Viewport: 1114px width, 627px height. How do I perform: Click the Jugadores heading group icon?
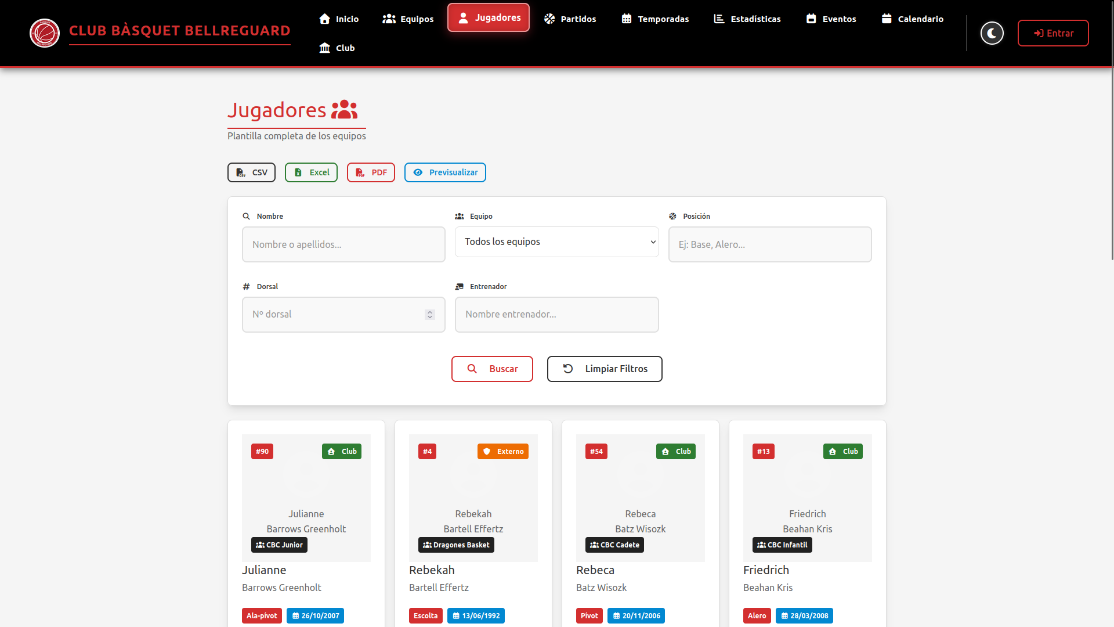click(x=344, y=110)
